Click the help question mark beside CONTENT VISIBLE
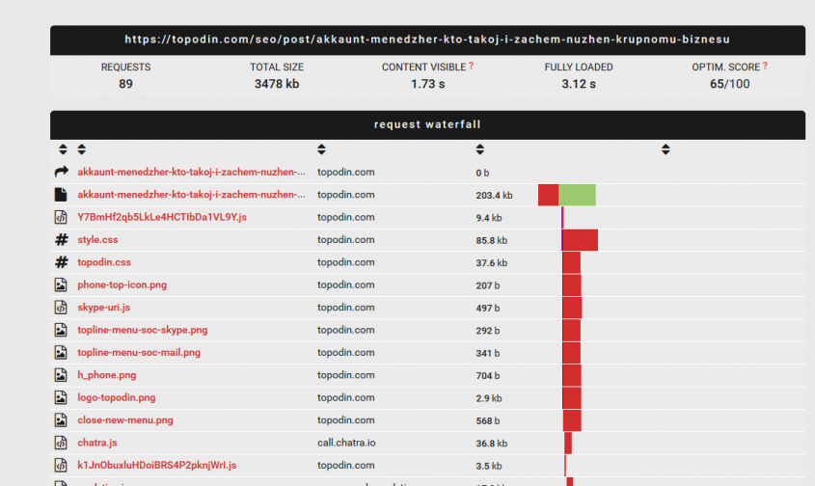 pos(471,67)
